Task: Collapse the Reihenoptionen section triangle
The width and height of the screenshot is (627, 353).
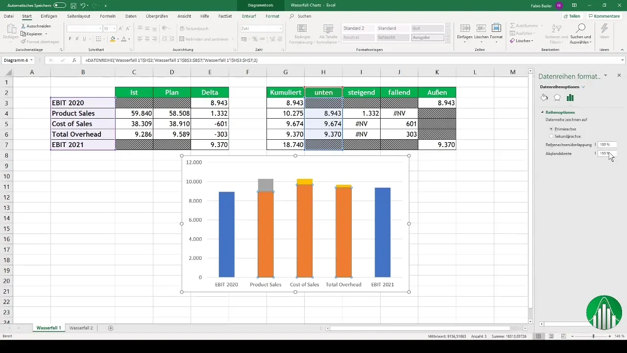Action: [542, 112]
